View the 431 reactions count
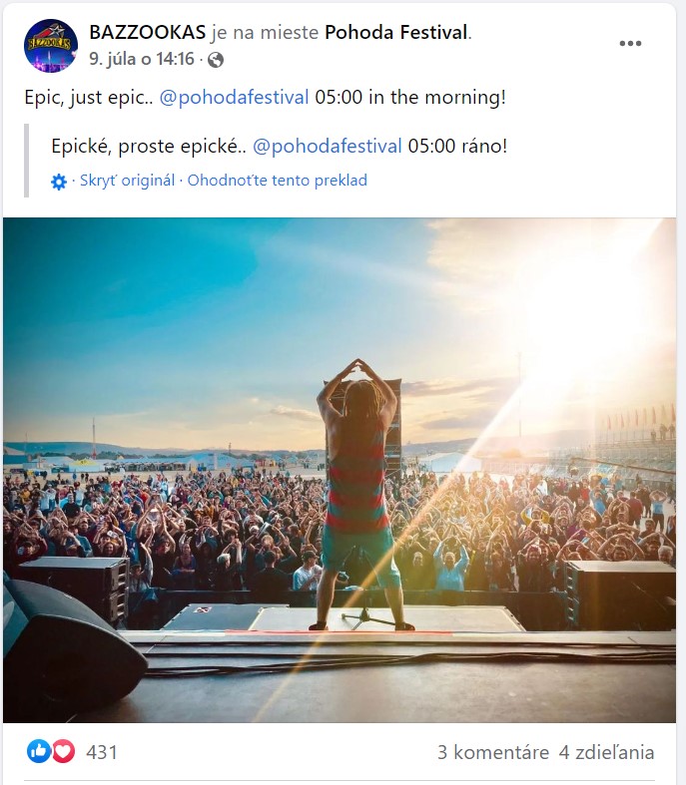Viewport: 686px width, 785px height. point(102,752)
